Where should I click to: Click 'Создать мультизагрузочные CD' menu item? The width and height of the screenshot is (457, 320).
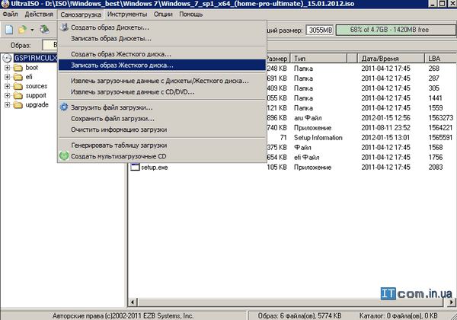118,156
